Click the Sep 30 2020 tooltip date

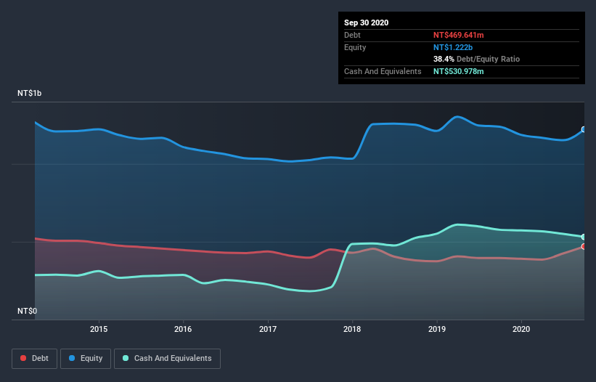[x=367, y=23]
